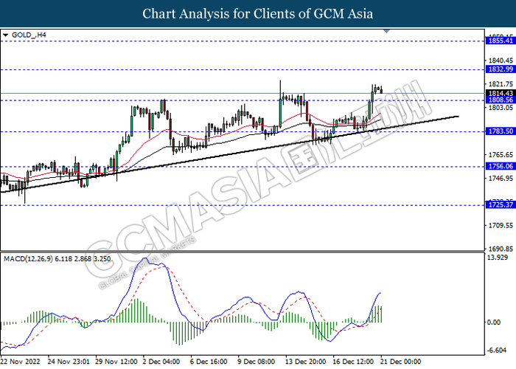The image size is (516, 369).
Task: Click the Chart Analysis for Clients of GCM Asia title
Action: click(x=258, y=14)
